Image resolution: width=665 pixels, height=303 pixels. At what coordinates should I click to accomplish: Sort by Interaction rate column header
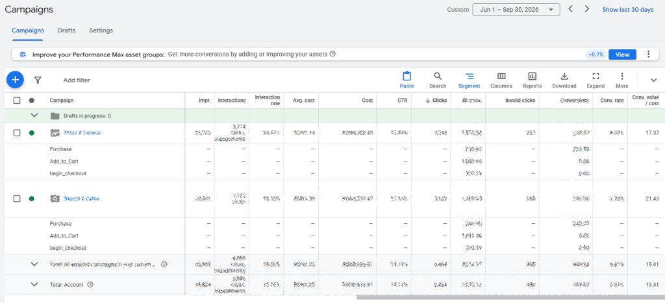267,101
